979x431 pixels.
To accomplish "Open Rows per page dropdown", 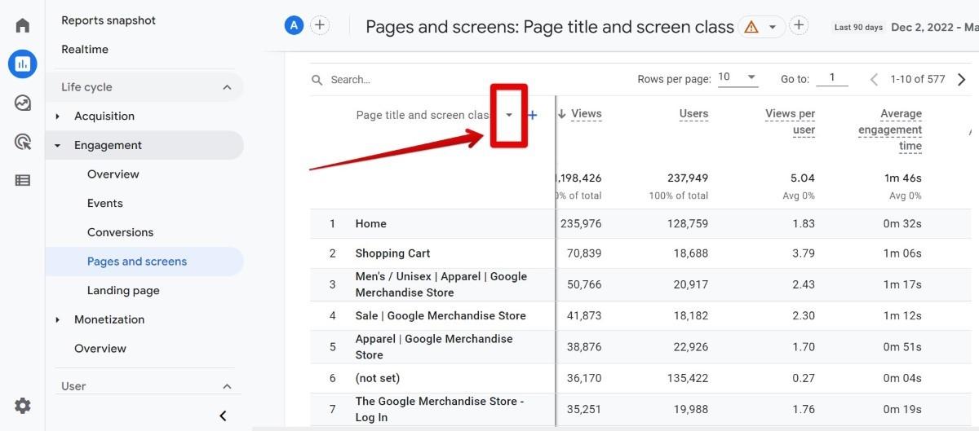I will click(738, 78).
